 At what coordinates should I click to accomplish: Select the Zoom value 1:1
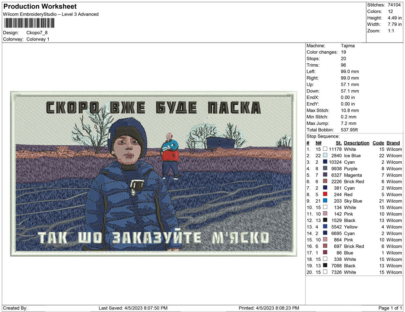(x=391, y=31)
